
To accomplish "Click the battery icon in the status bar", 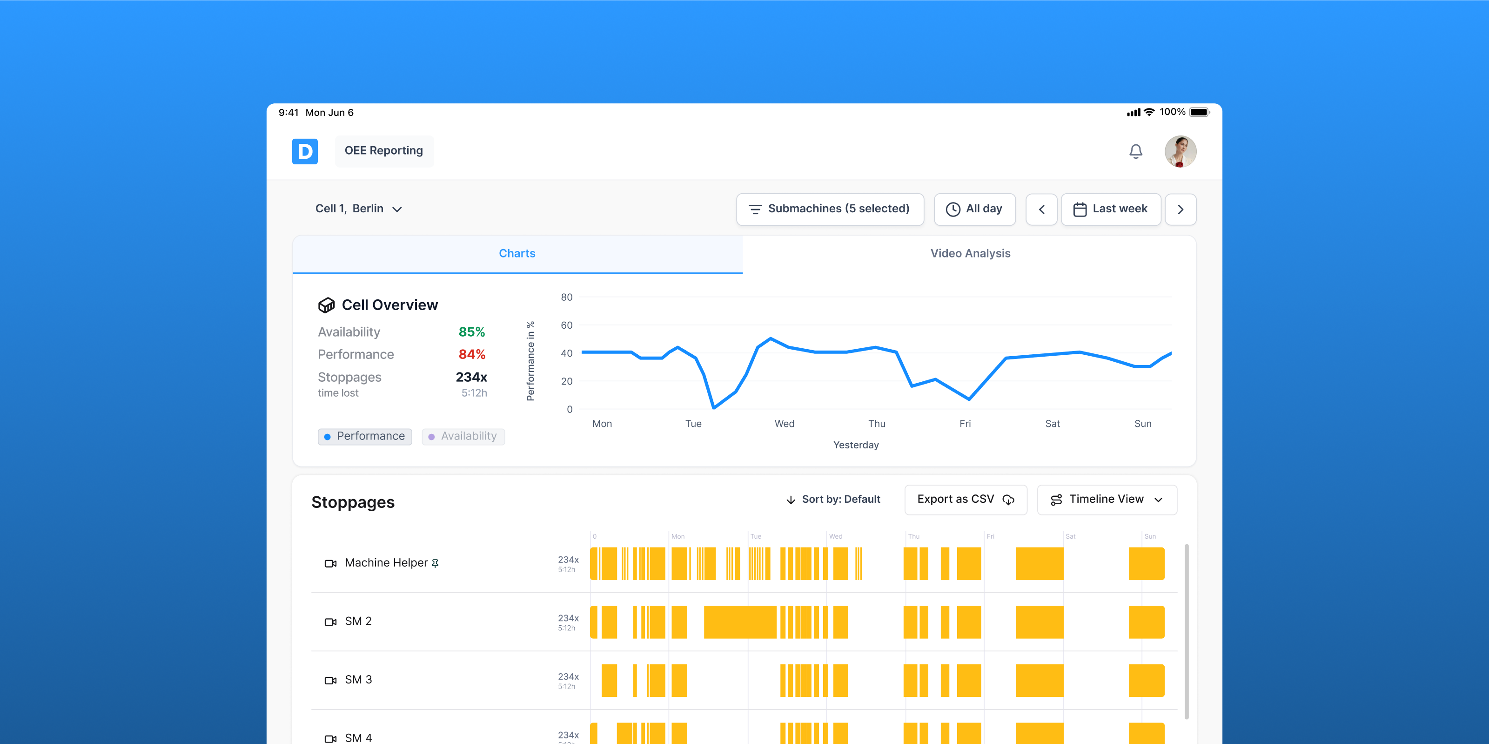I will (x=1200, y=112).
